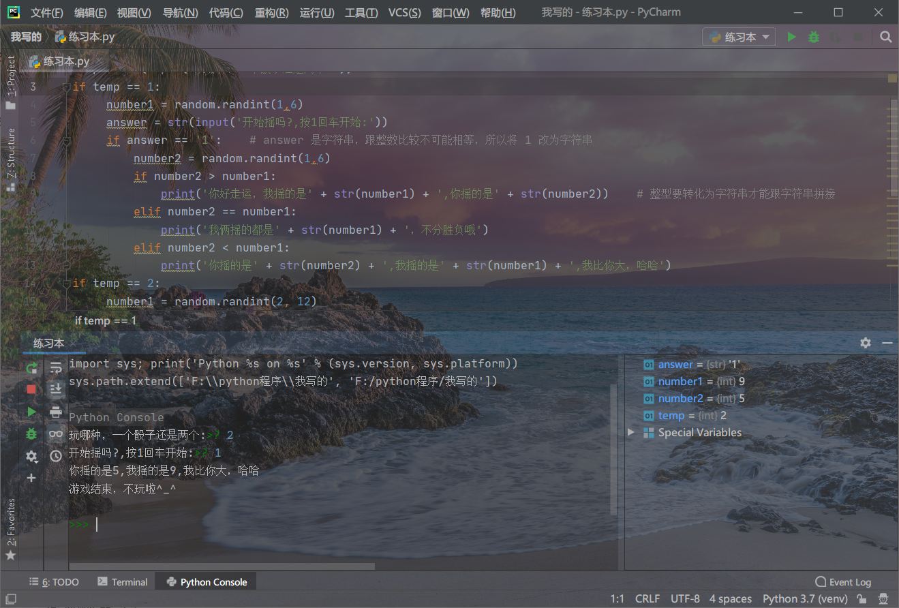Viewport: 899px width, 608px height.
Task: Open the 视图(V) menu
Action: [134, 12]
